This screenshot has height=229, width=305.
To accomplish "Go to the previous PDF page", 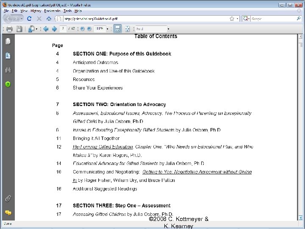I will [x=46, y=29].
